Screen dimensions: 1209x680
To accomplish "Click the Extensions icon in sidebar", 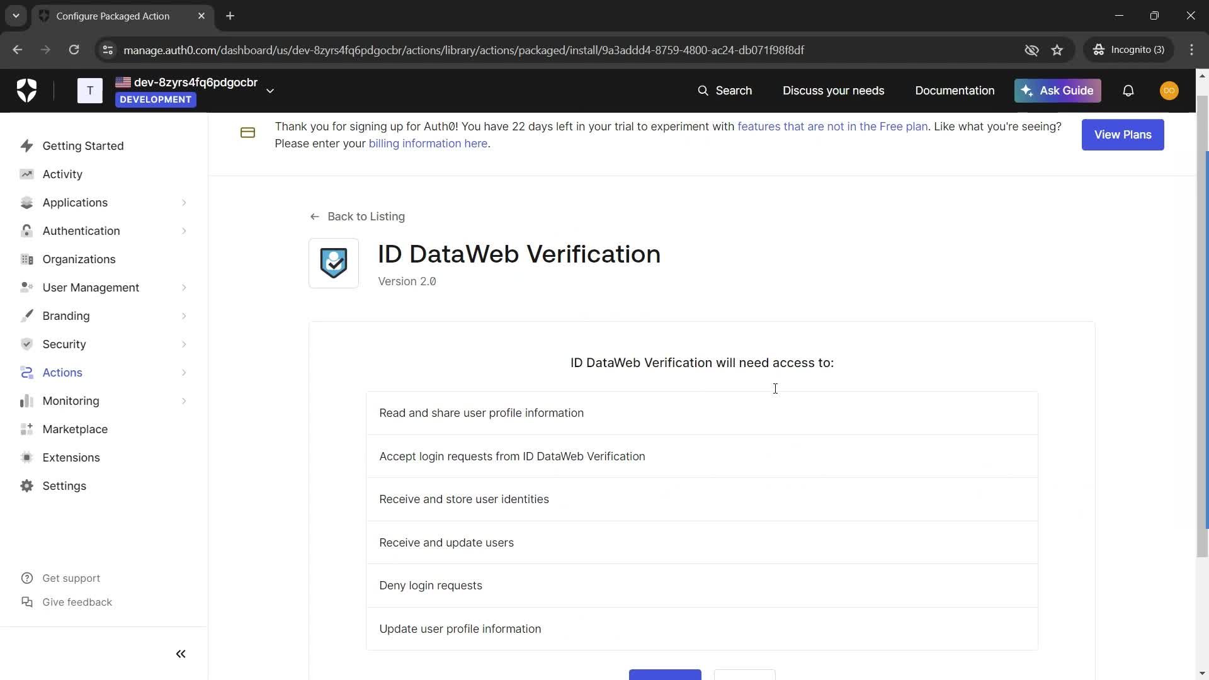I will pos(26,458).
